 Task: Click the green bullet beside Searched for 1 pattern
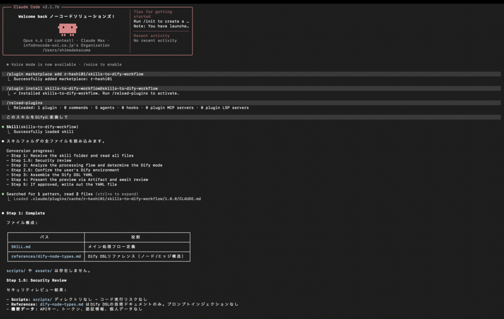3,194
